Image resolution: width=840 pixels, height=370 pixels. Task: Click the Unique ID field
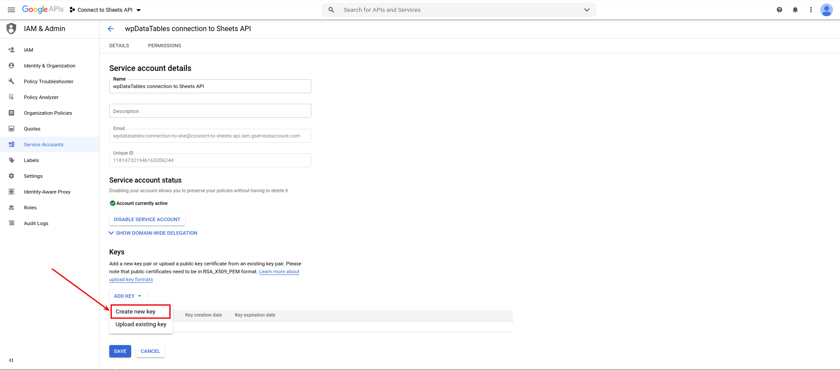click(210, 160)
